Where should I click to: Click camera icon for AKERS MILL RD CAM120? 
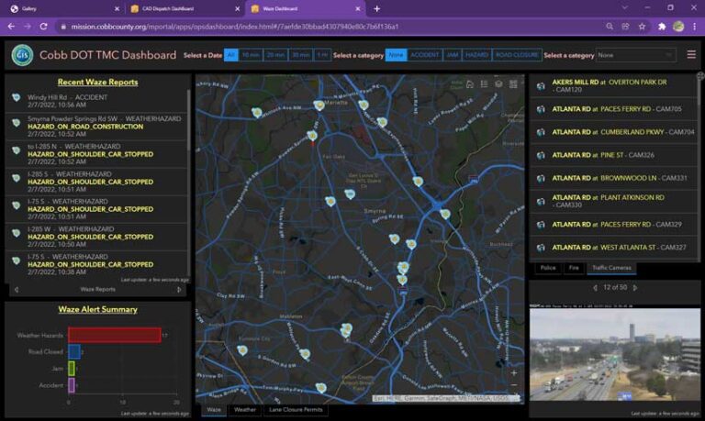pyautogui.click(x=541, y=86)
